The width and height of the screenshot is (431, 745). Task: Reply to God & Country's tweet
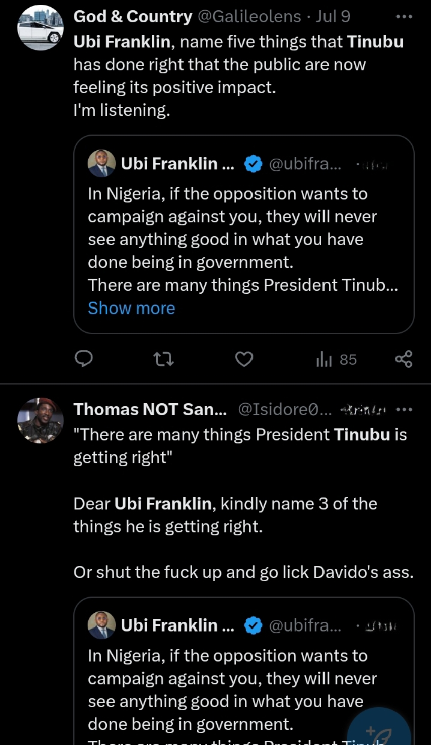coord(83,359)
